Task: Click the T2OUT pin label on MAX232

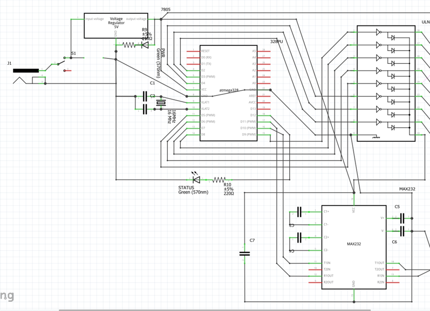Action: coord(379,269)
